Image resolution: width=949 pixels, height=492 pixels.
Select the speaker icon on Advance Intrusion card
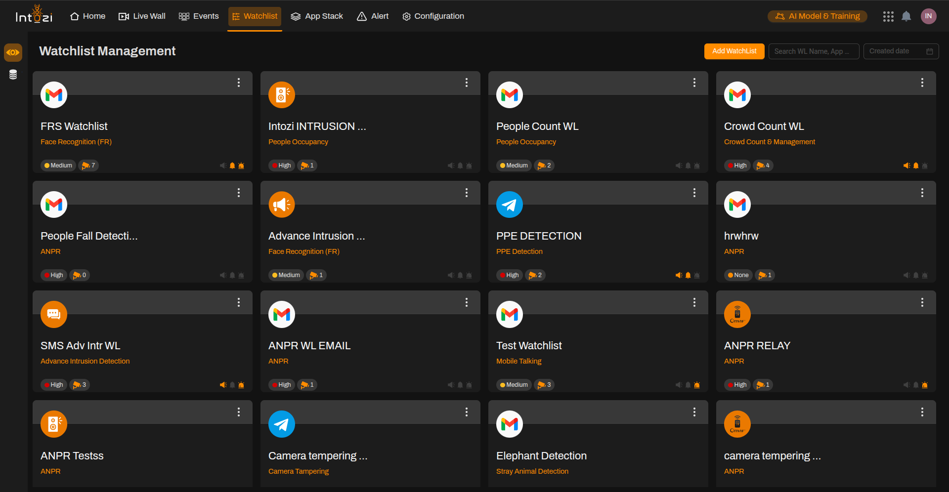coord(281,205)
